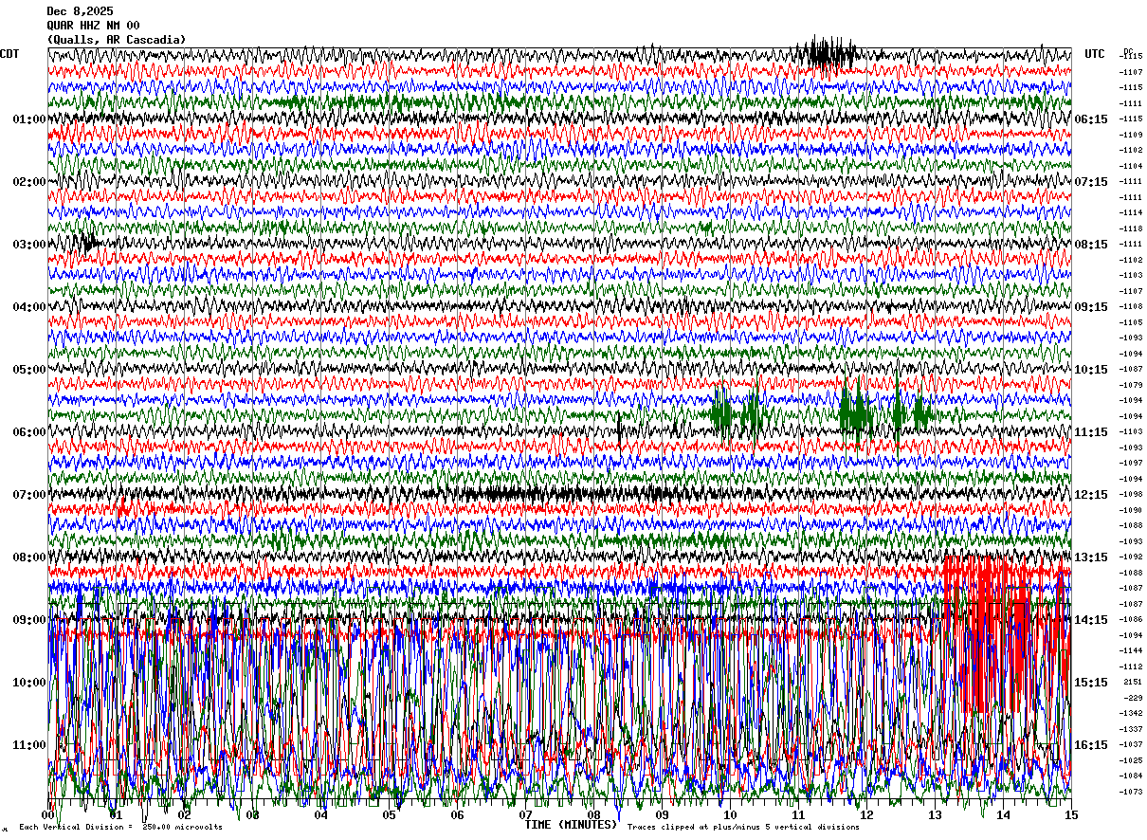Screen dimensions: 1147x840
Task: Click the '08' minute tick label on time axis
Action: tap(594, 815)
